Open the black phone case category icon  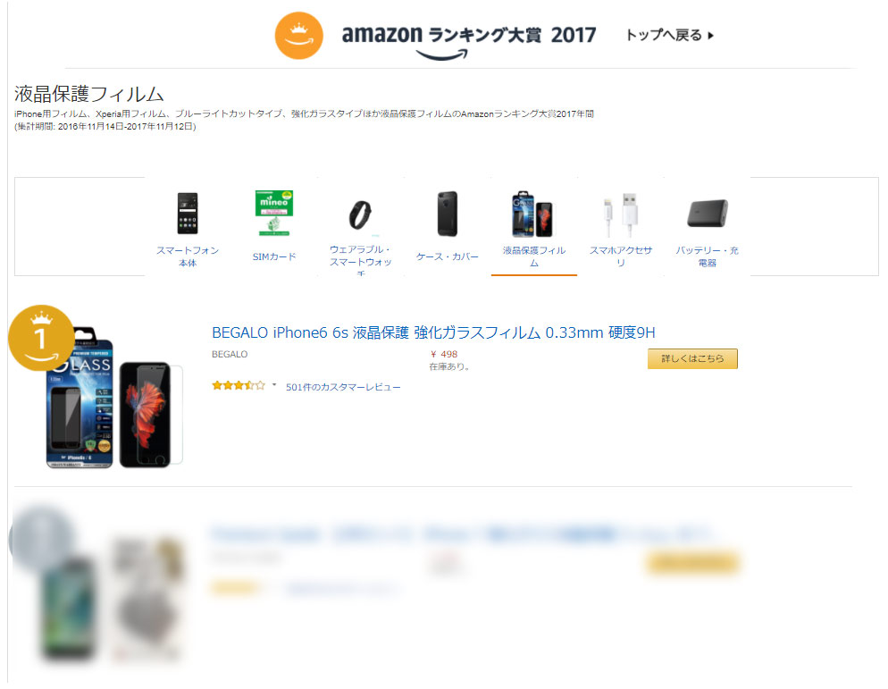448,214
